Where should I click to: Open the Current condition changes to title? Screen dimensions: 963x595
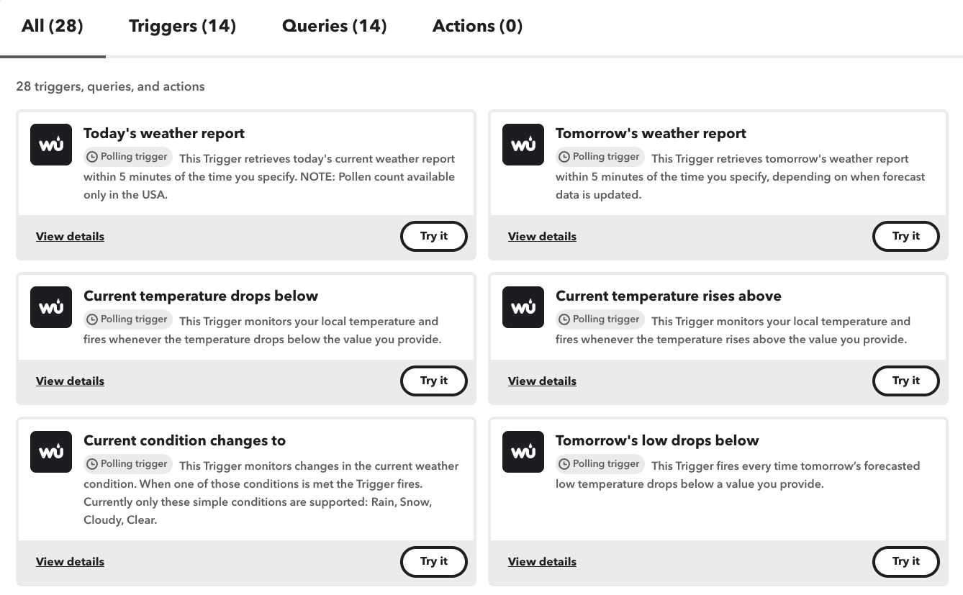pos(184,440)
